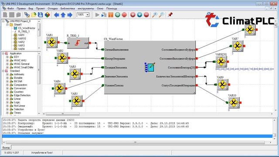
Task: Expand the EEV library node
Action: (7, 57)
